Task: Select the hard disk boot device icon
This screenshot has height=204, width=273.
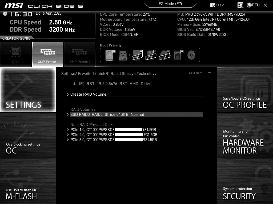Action: coord(110,55)
